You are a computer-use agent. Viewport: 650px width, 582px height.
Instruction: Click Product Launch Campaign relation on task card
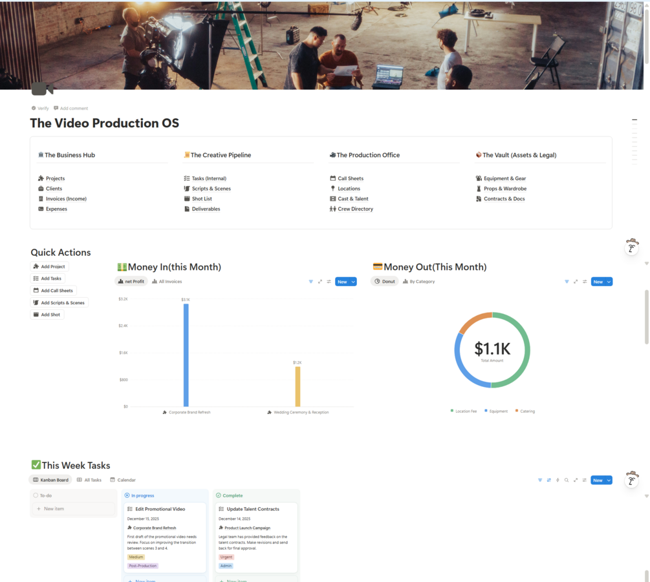pyautogui.click(x=244, y=528)
